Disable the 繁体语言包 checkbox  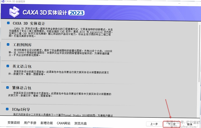[x=8, y=87]
